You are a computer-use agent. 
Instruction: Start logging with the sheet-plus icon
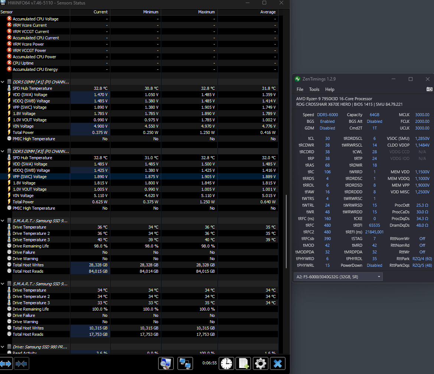(x=243, y=364)
